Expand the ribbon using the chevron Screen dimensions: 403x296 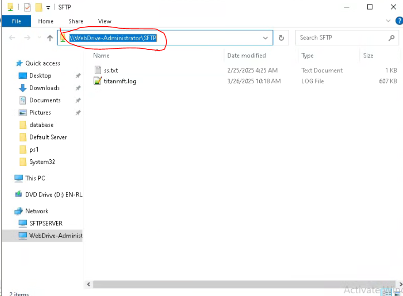[x=388, y=21]
